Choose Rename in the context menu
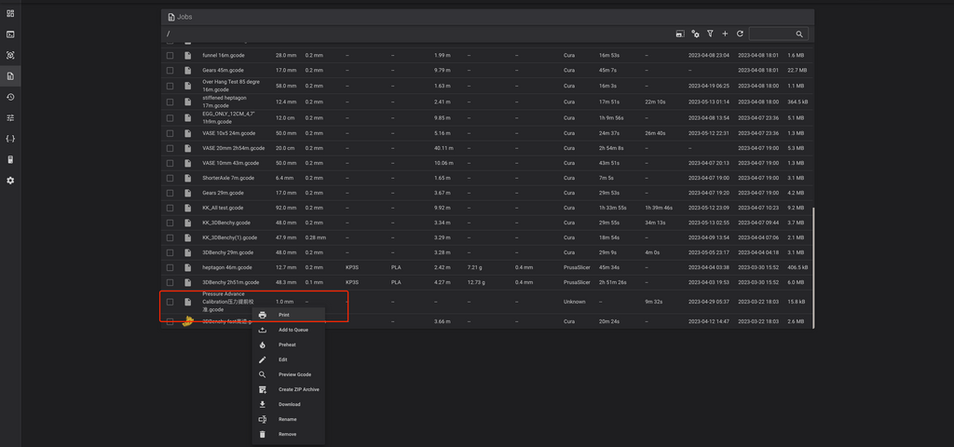Image resolution: width=954 pixels, height=447 pixels. click(289, 419)
